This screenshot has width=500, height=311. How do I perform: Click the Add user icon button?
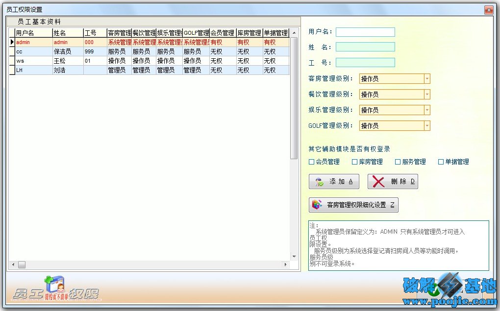tap(320, 182)
